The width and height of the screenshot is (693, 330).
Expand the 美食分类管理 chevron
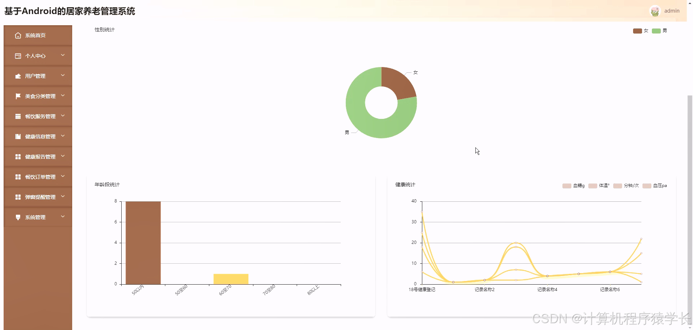coord(63,95)
